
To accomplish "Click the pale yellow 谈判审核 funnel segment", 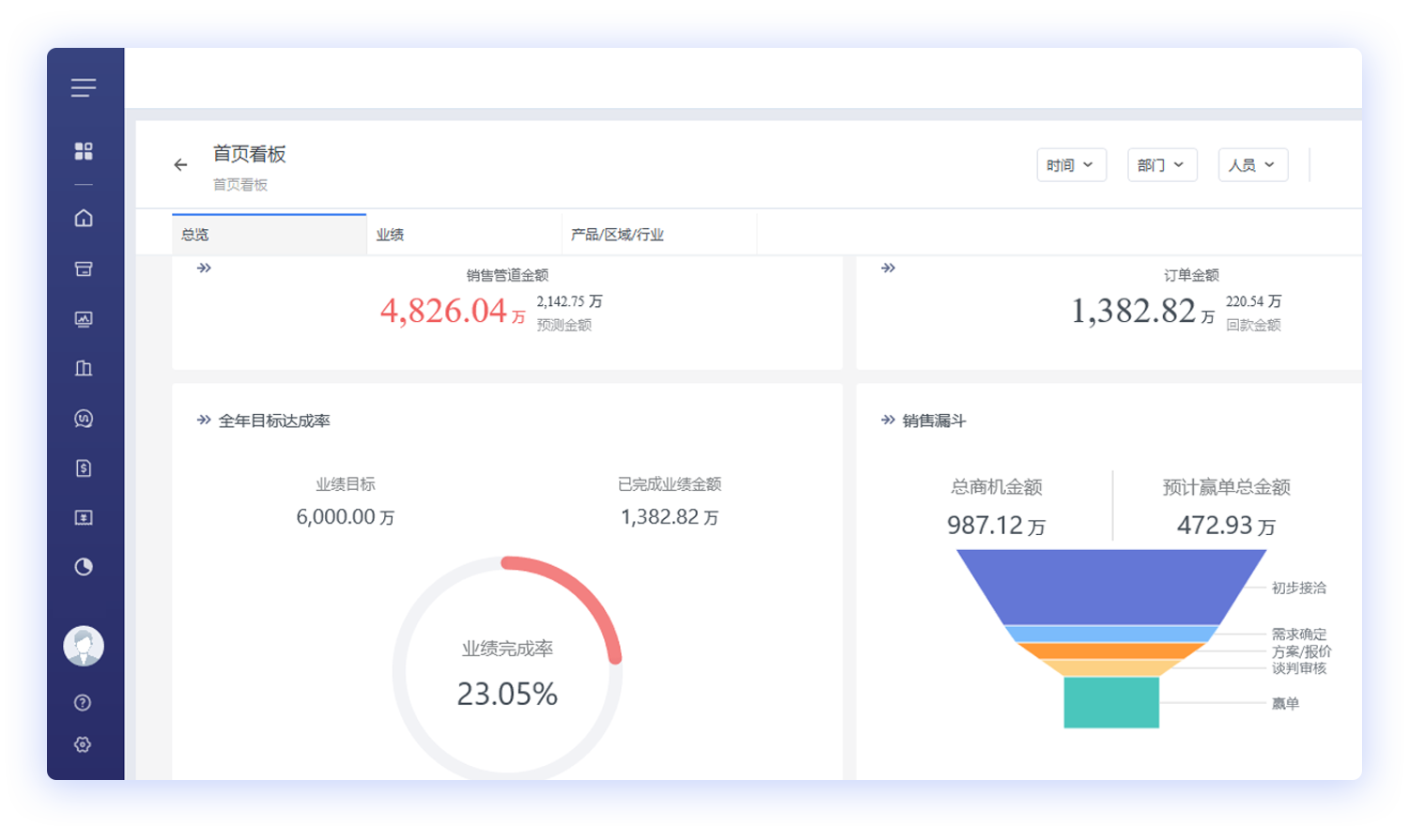I will [x=1111, y=667].
